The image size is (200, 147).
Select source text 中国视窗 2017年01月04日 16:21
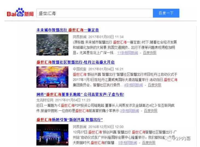pos(98,69)
